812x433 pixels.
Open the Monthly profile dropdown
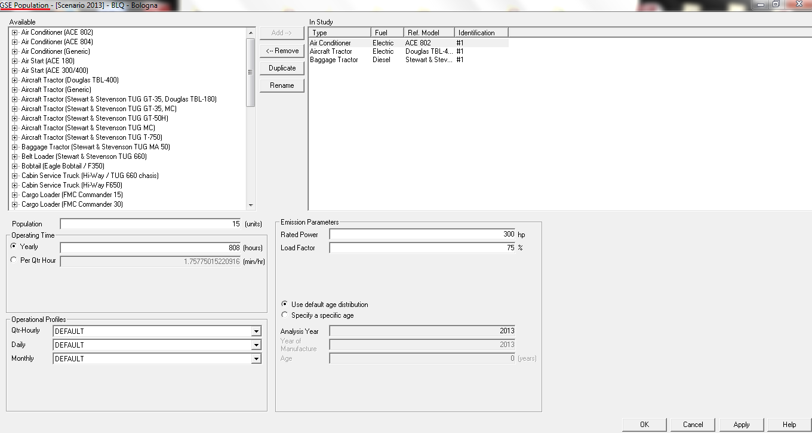pyautogui.click(x=256, y=359)
